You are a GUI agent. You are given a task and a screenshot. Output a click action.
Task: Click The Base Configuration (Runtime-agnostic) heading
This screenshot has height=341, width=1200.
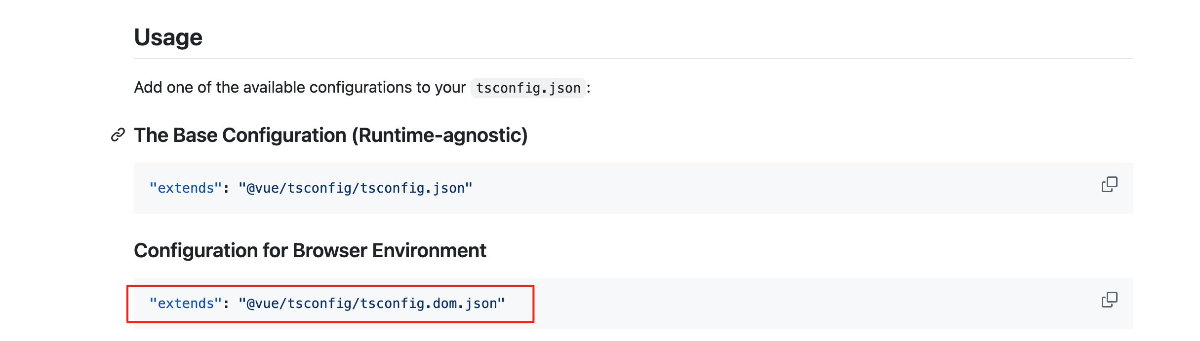[332, 135]
